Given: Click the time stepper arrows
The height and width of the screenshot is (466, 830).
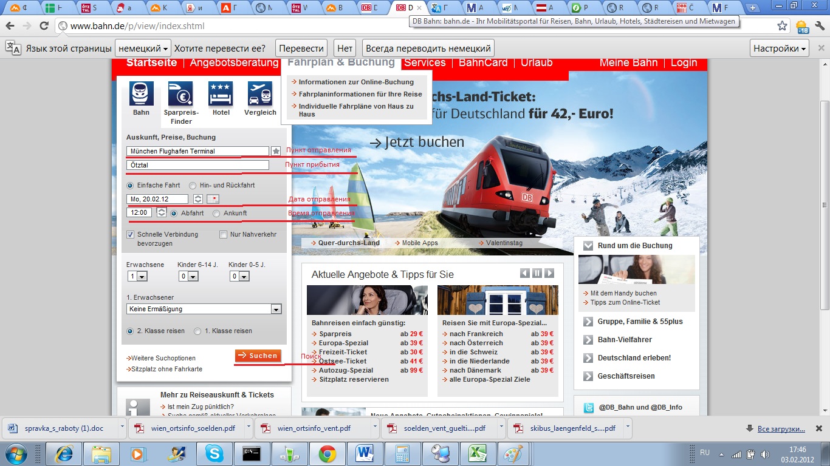Looking at the screenshot, I should pos(162,212).
